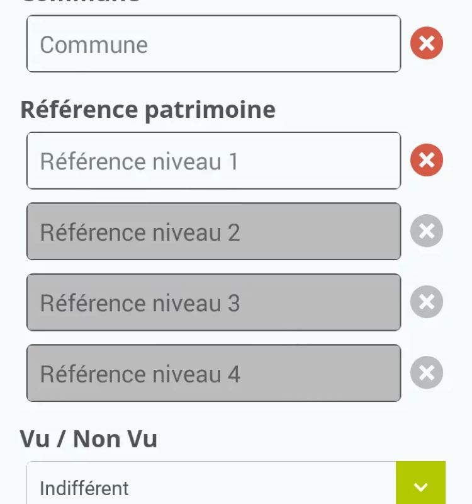Click the disabled Référence niveau 3 field
The image size is (472, 504).
click(x=214, y=302)
